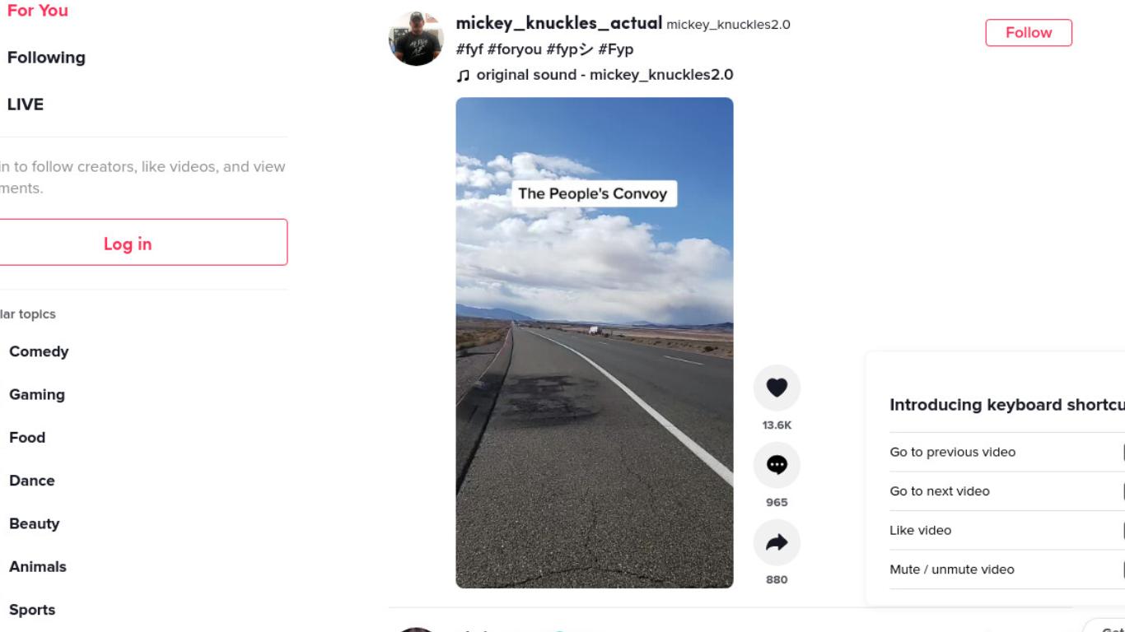Open original sound - mickey_knuckles2.0 link
This screenshot has width=1125, height=632.
[605, 75]
